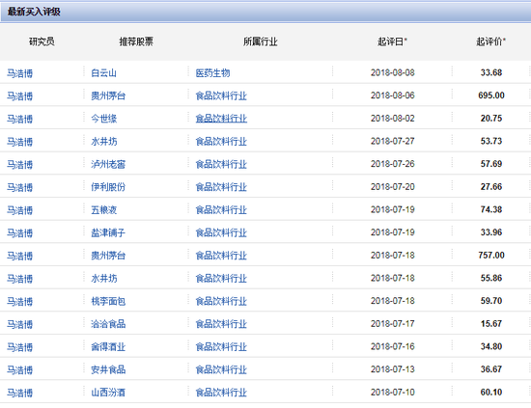Click 食品饮料行业 in the 伊利股份 row
The height and width of the screenshot is (408, 531).
click(221, 187)
